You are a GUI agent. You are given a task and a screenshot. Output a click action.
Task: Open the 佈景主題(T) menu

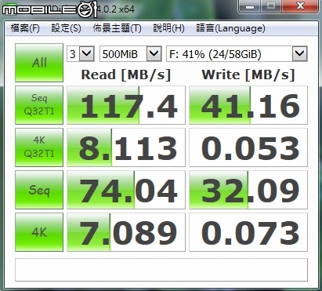(x=117, y=28)
